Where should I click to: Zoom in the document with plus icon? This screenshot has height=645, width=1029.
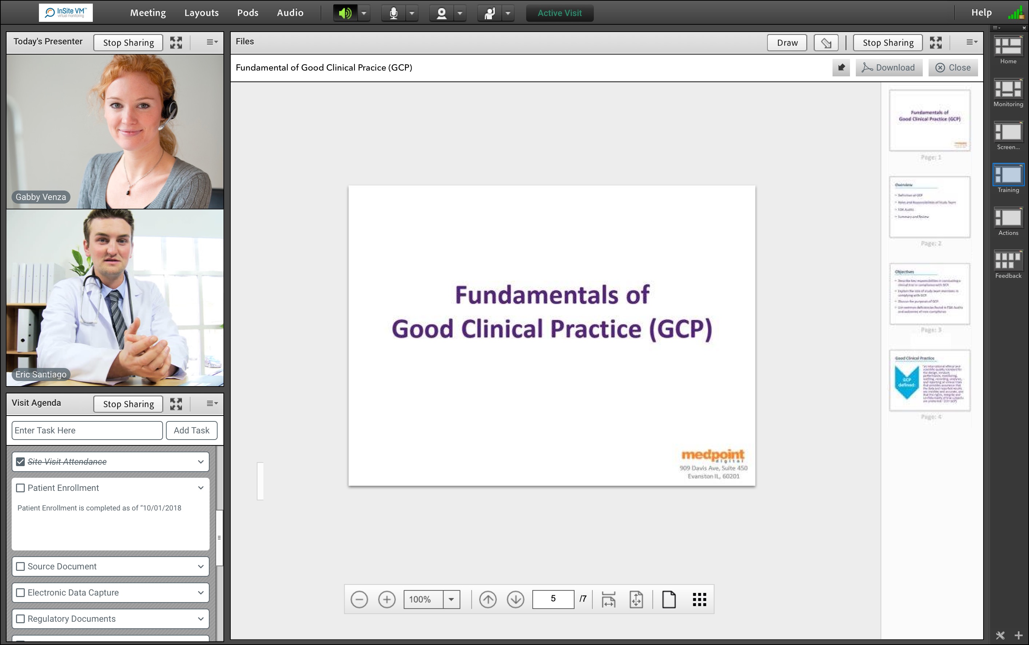(x=387, y=599)
